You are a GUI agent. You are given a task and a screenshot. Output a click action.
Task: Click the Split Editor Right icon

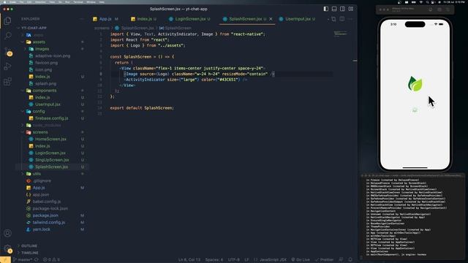[342, 19]
